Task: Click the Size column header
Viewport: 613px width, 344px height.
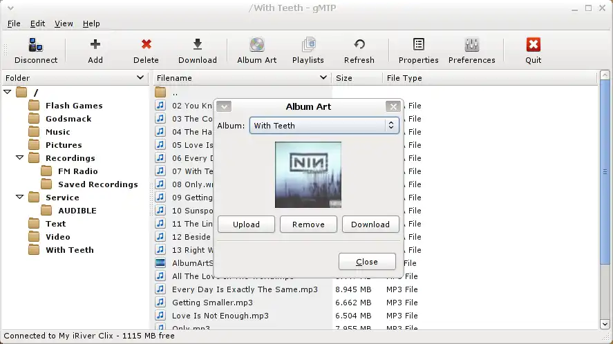Action: [357, 78]
